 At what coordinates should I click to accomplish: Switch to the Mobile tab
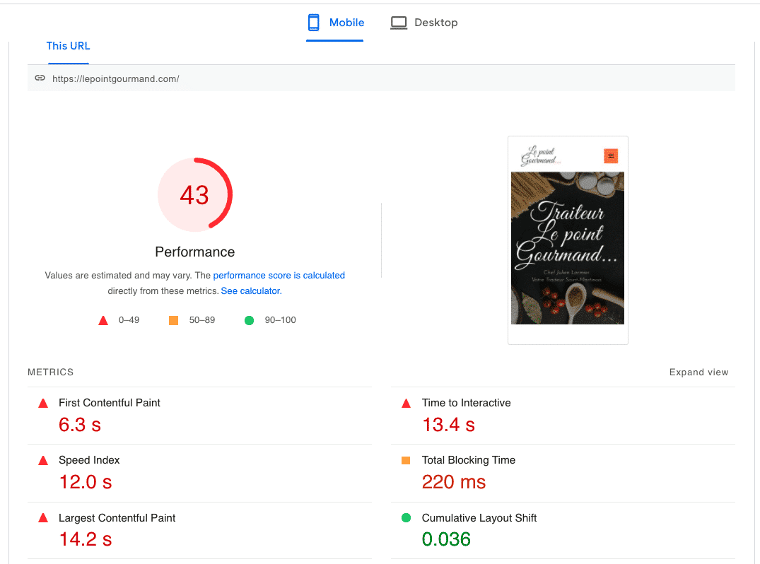pyautogui.click(x=335, y=22)
